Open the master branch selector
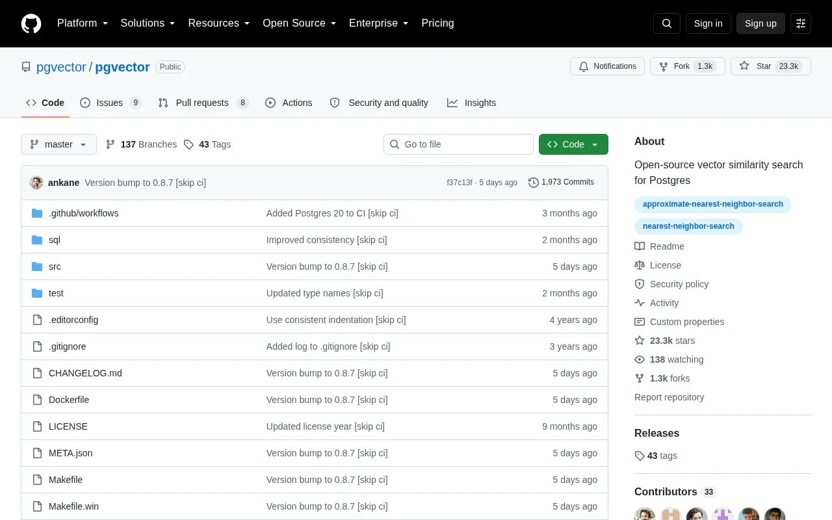 (58, 144)
